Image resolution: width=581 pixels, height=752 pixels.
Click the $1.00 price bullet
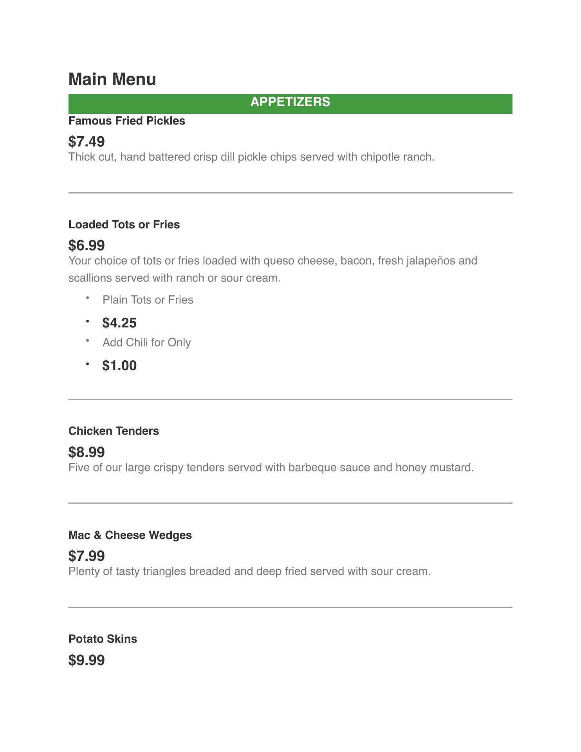pos(119,366)
